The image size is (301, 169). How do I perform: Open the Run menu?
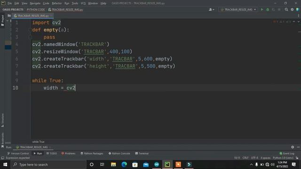(x=67, y=3)
